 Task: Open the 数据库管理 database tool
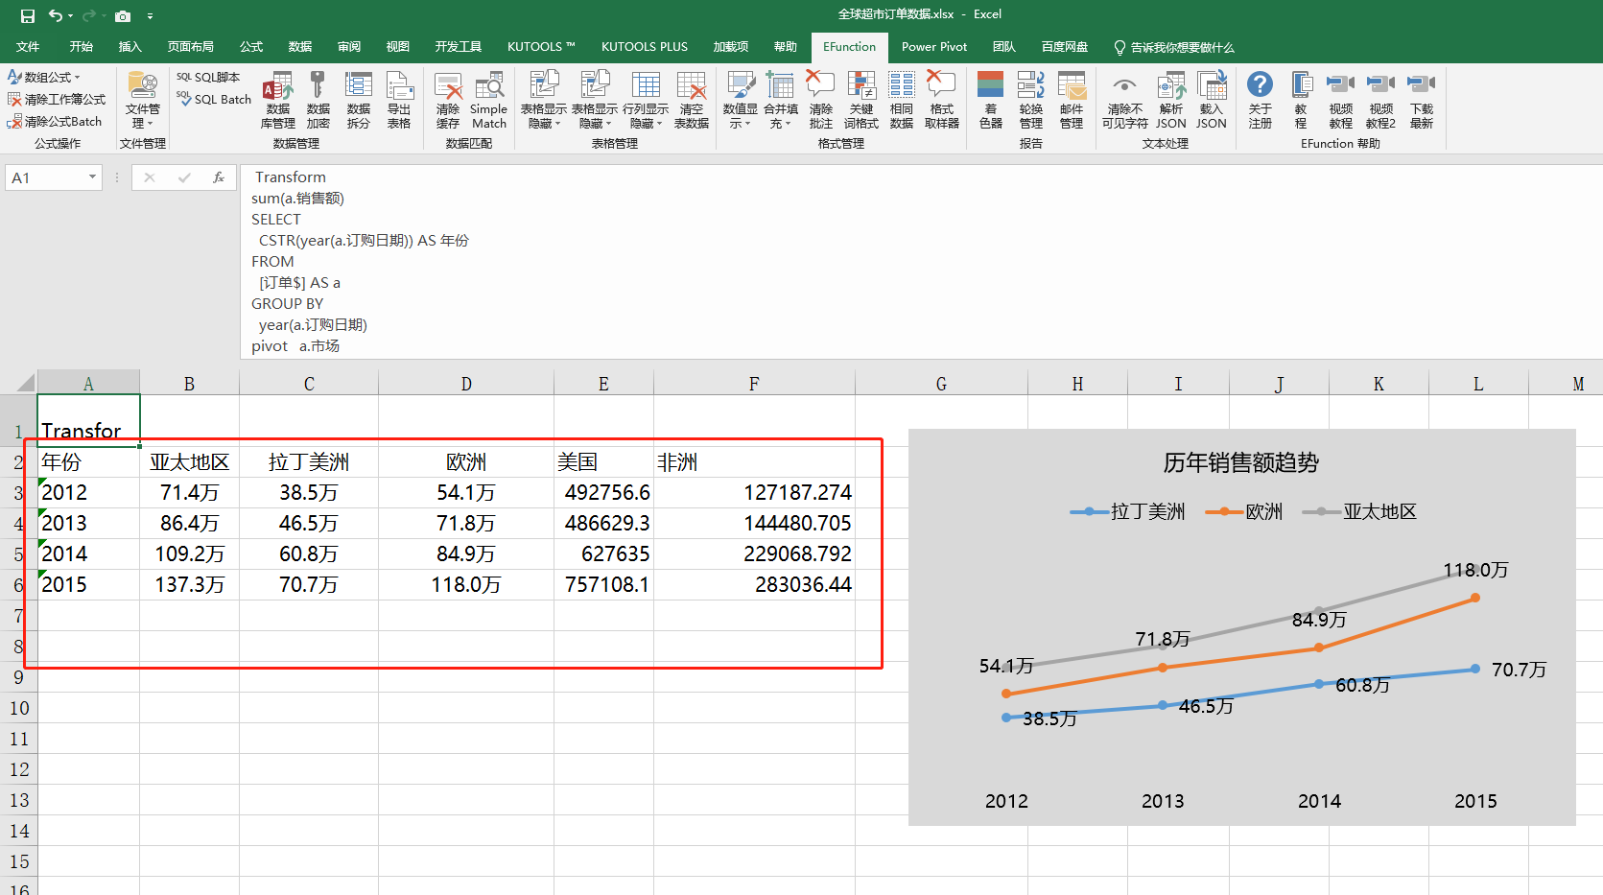(x=277, y=100)
